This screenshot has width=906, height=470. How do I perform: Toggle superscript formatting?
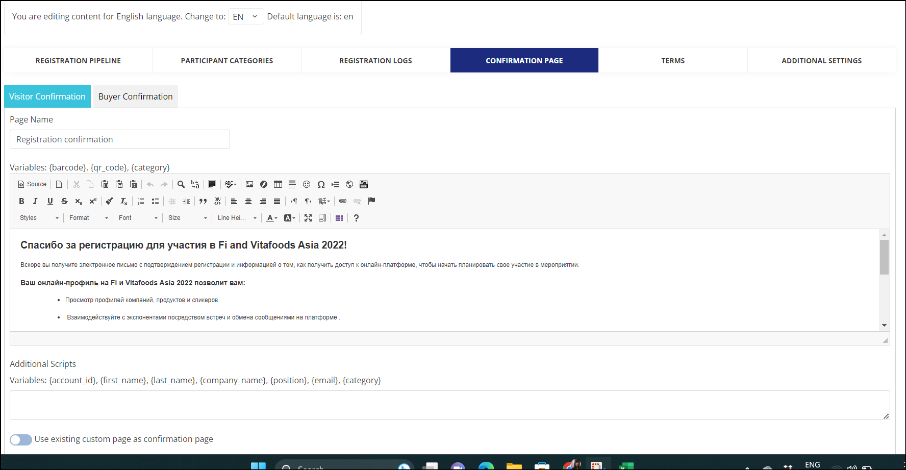[x=93, y=201]
